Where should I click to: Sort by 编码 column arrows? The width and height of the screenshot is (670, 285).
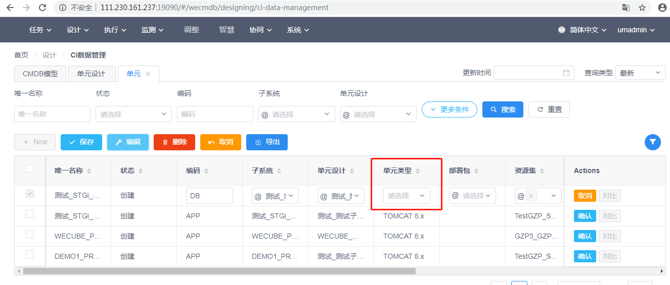click(x=206, y=171)
